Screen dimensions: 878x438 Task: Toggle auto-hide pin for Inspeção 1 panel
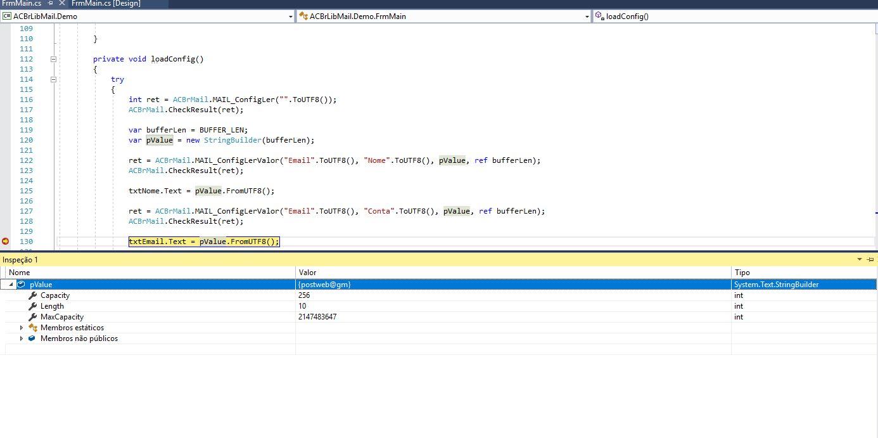870,259
